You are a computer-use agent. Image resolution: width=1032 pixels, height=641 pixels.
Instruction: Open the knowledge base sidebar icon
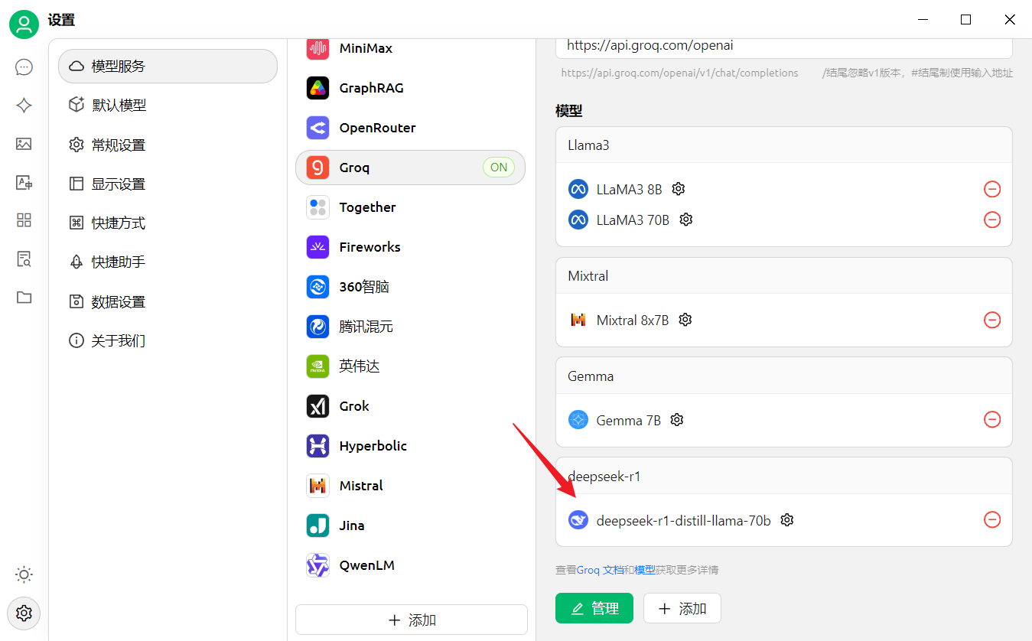pos(24,259)
